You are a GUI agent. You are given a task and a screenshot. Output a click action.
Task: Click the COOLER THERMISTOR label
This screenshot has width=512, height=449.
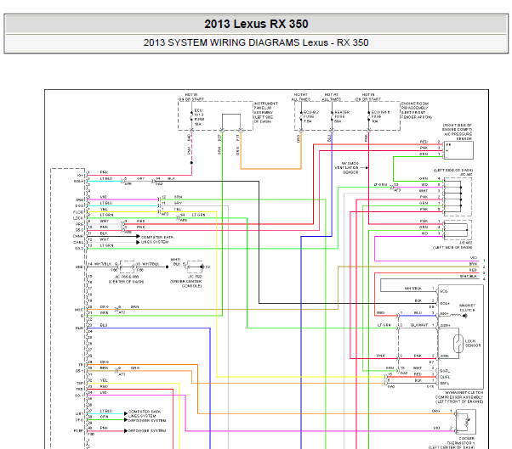(x=461, y=441)
